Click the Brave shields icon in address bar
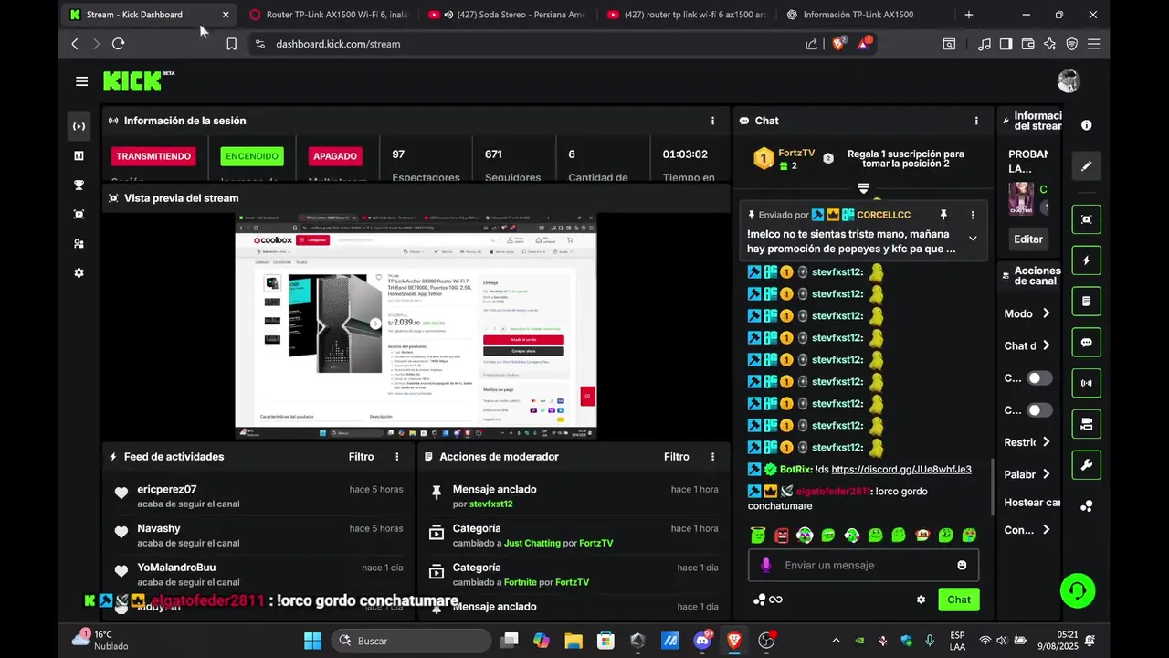The image size is (1169, 658). (x=838, y=43)
